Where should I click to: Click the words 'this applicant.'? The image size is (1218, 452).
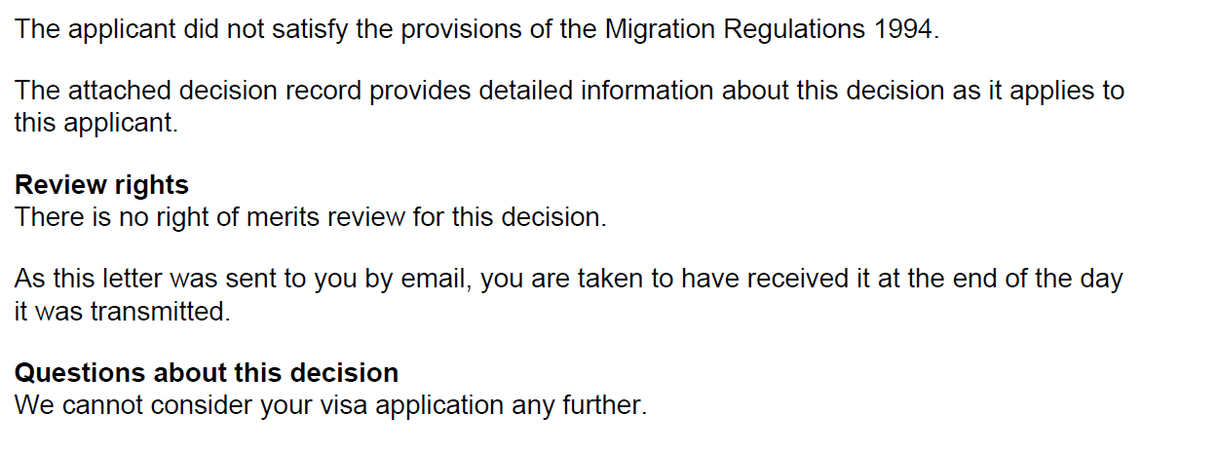[95, 124]
